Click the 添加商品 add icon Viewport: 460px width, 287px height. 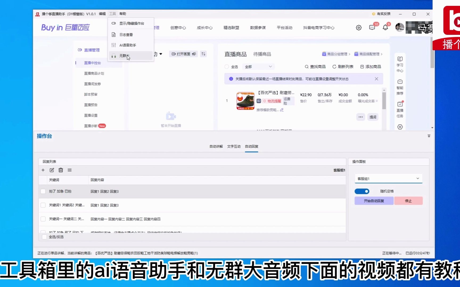362,67
